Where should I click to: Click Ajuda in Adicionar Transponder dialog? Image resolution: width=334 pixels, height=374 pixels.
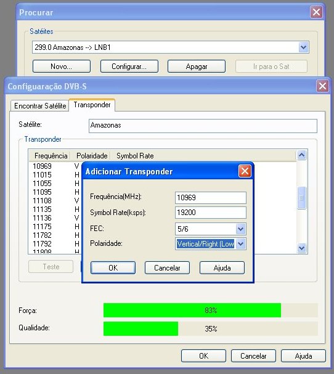tap(222, 267)
